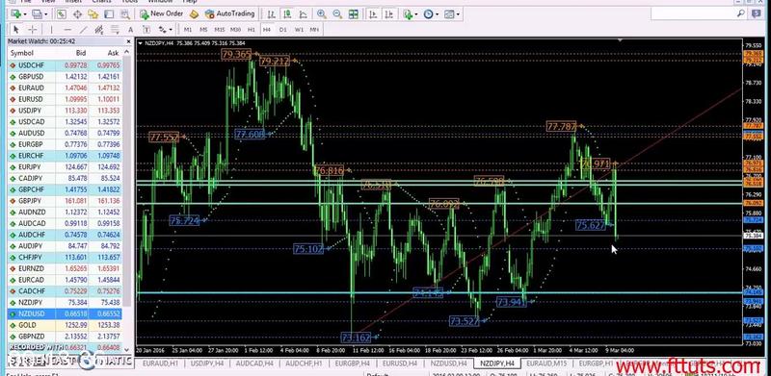Select the horizontal line drawing tool

pos(67,30)
